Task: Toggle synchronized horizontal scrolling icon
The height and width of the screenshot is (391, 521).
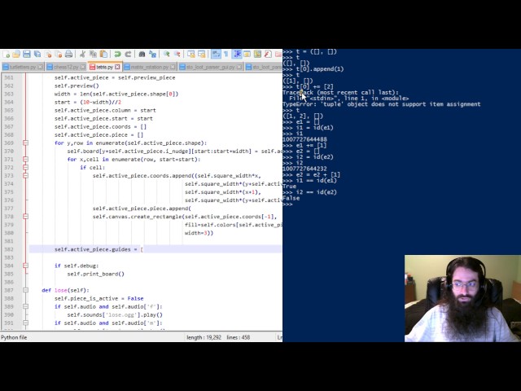Action: tap(202, 55)
